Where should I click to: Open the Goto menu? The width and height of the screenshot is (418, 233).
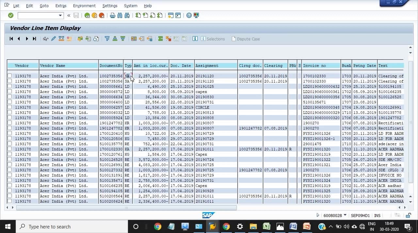[x=44, y=6]
